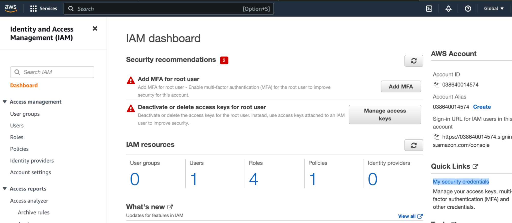Screen dimensions: 512x223
Task: Click View all updates link
Action: coord(410,216)
